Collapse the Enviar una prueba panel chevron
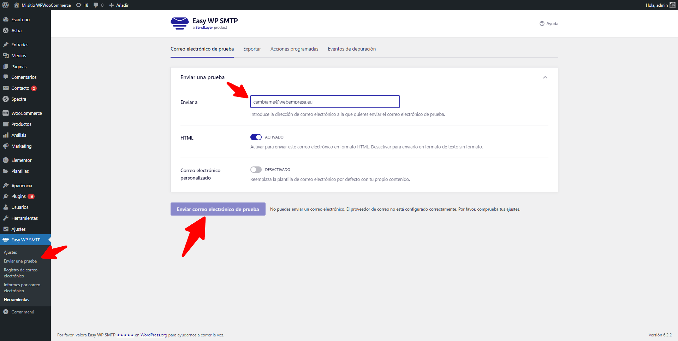Image resolution: width=678 pixels, height=341 pixels. 545,77
